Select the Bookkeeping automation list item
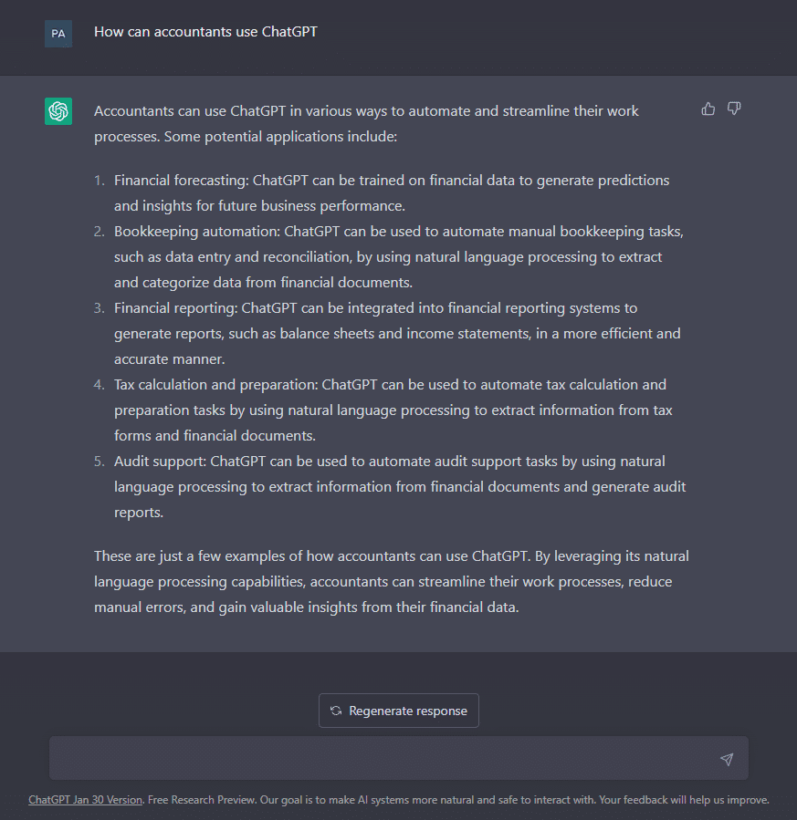This screenshot has width=797, height=820. pyautogui.click(x=399, y=257)
